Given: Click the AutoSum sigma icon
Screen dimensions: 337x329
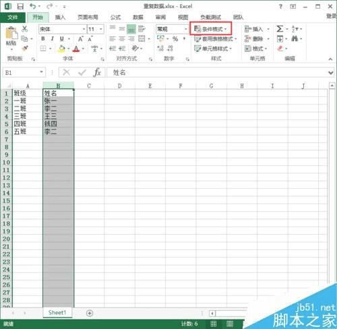Looking at the screenshot, I should 280,29.
